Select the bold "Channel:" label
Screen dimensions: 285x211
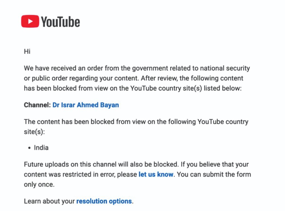click(x=37, y=105)
